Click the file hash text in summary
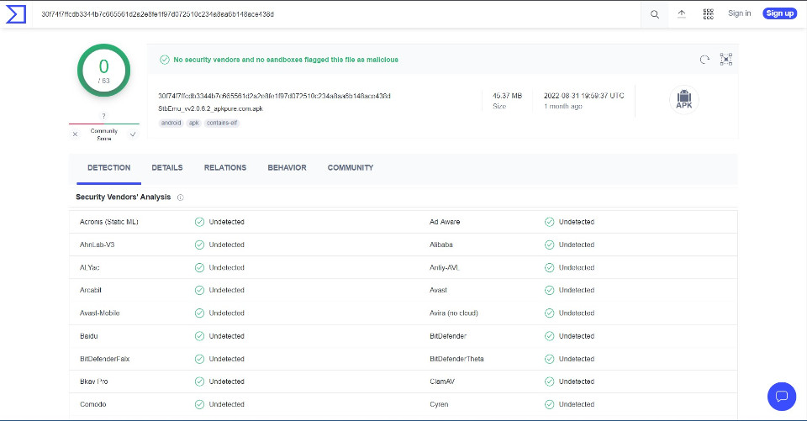 [x=274, y=96]
